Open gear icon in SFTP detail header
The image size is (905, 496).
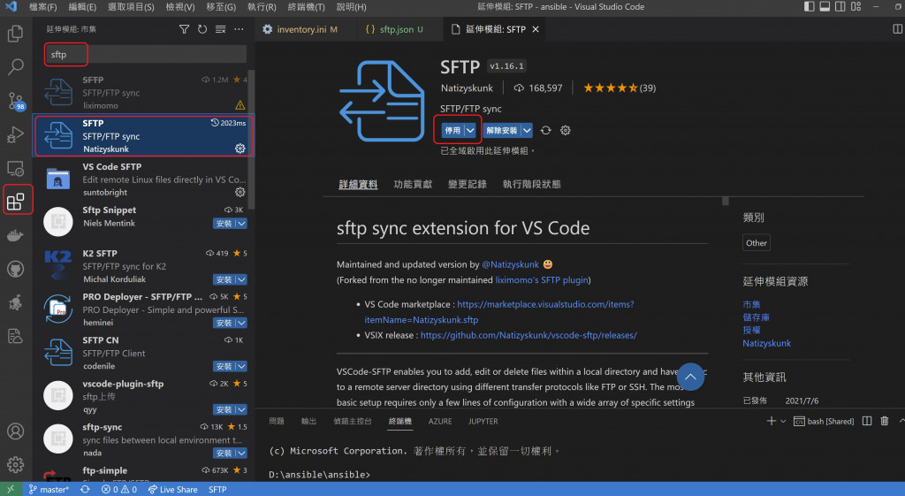565,131
